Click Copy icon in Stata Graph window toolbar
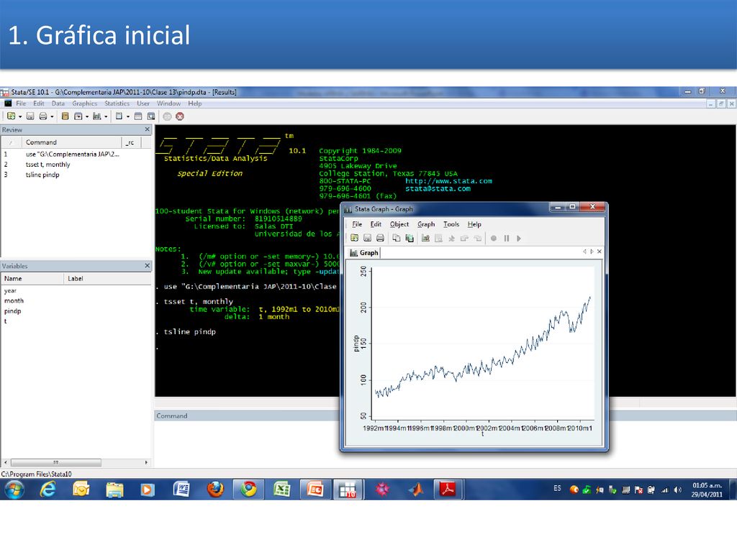This screenshot has width=737, height=552. tap(397, 238)
